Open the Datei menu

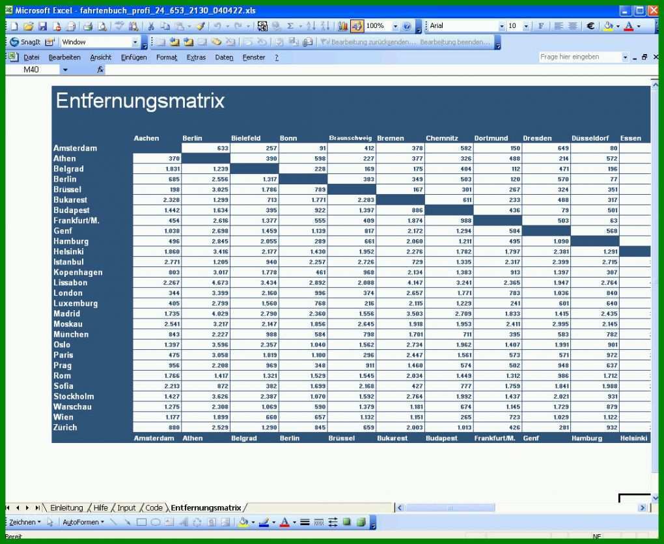click(x=31, y=57)
